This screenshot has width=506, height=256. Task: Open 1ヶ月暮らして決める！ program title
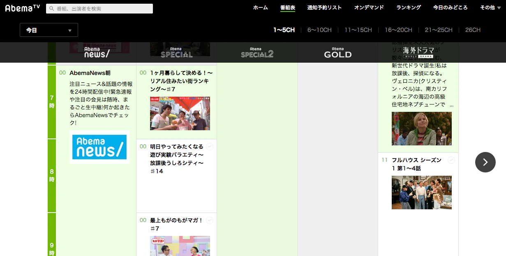point(181,81)
